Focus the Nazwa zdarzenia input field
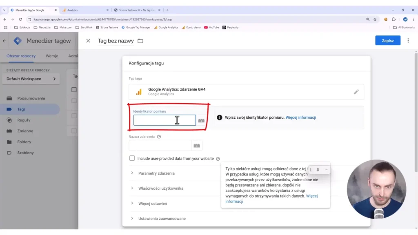 (160, 146)
